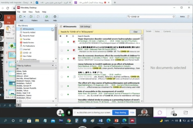
Task: Open the Collaborate chat bubble icon
Action: pyautogui.click(x=160, y=113)
